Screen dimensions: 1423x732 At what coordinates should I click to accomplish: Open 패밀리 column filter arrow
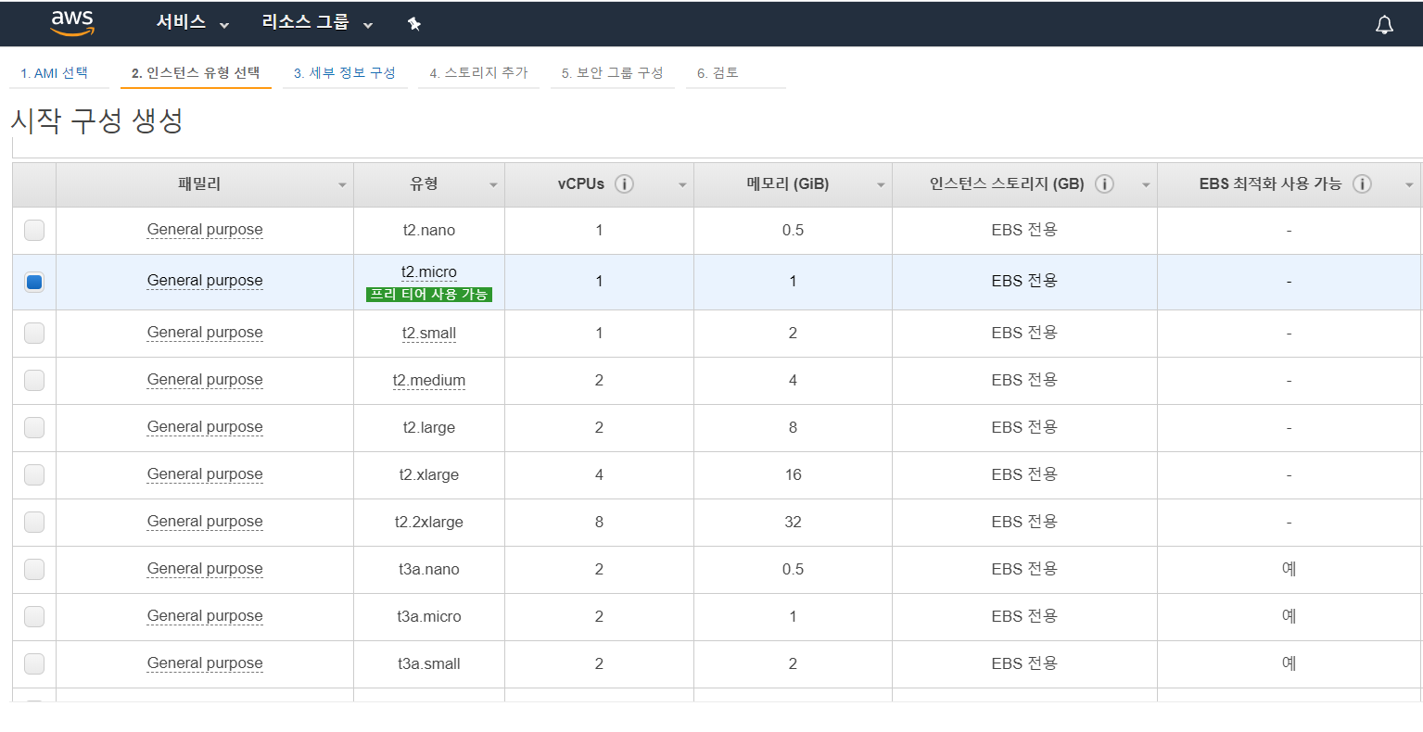coord(342,185)
